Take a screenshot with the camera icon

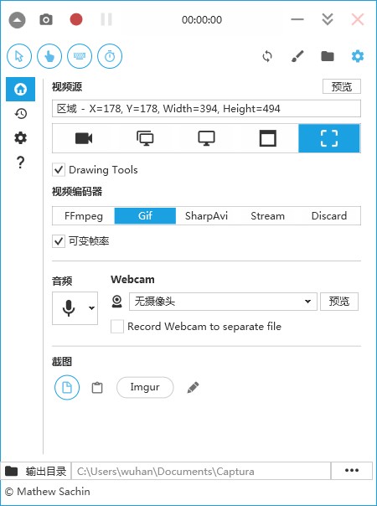[46, 19]
